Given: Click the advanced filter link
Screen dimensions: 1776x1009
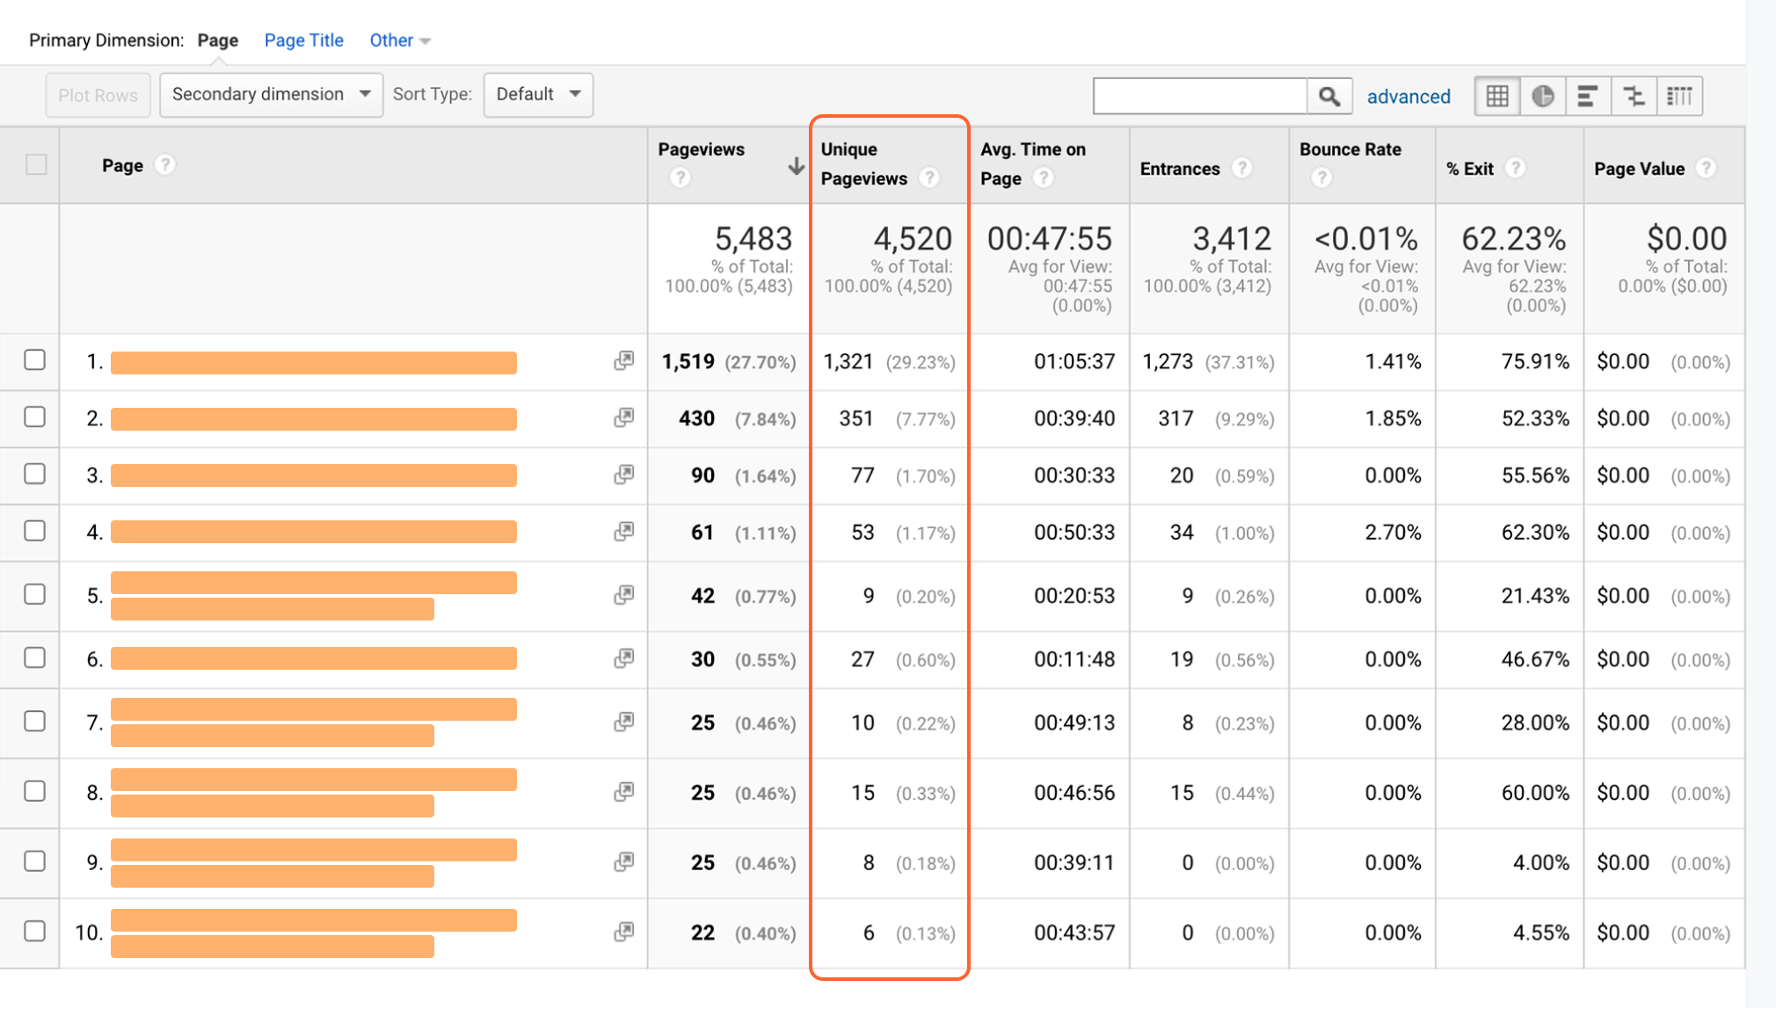Looking at the screenshot, I should point(1408,95).
